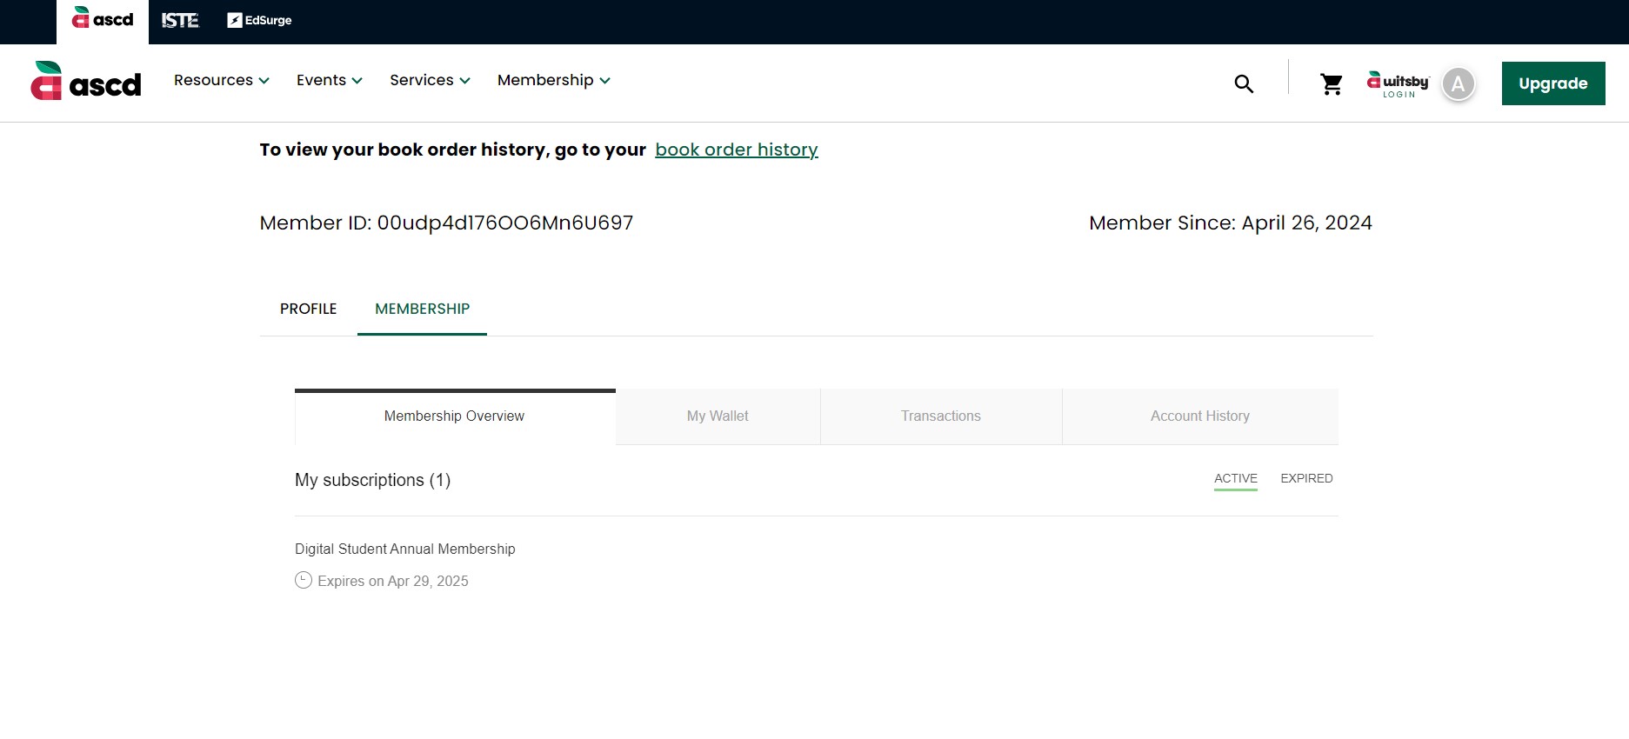Open the Membership nav dropdown
This screenshot has height=739, width=1629.
[x=553, y=80]
